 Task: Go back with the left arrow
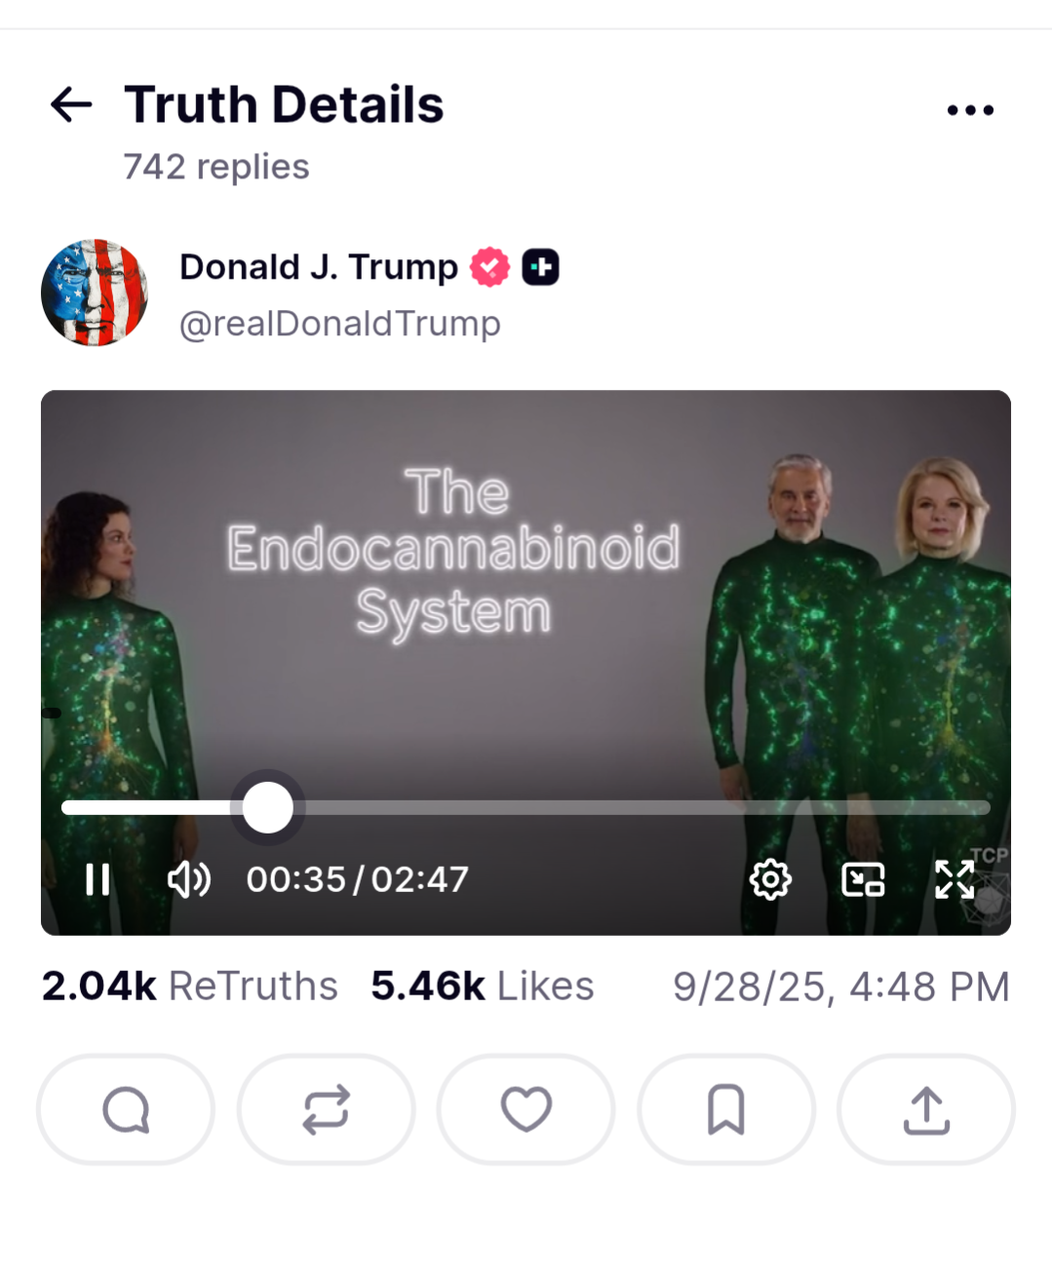[x=71, y=104]
